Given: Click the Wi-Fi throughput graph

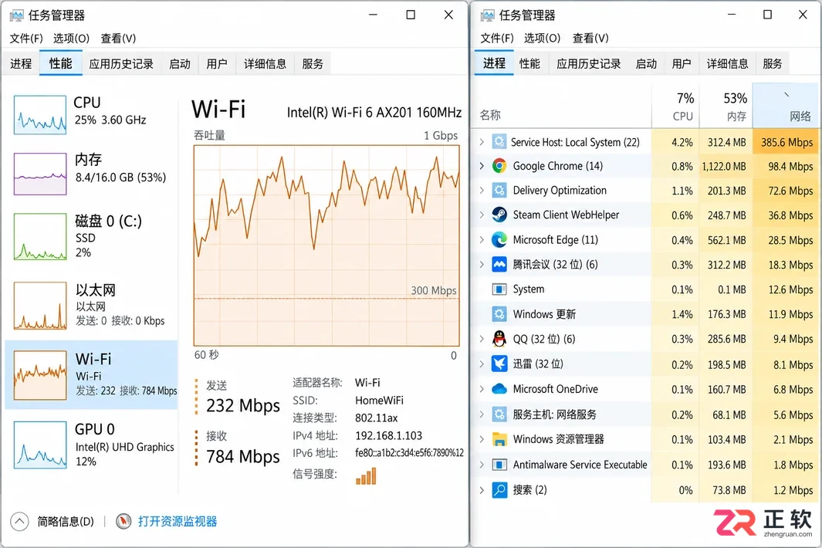Looking at the screenshot, I should [326, 245].
